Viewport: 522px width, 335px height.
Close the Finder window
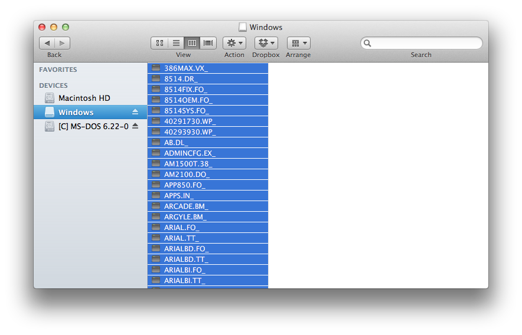(42, 27)
